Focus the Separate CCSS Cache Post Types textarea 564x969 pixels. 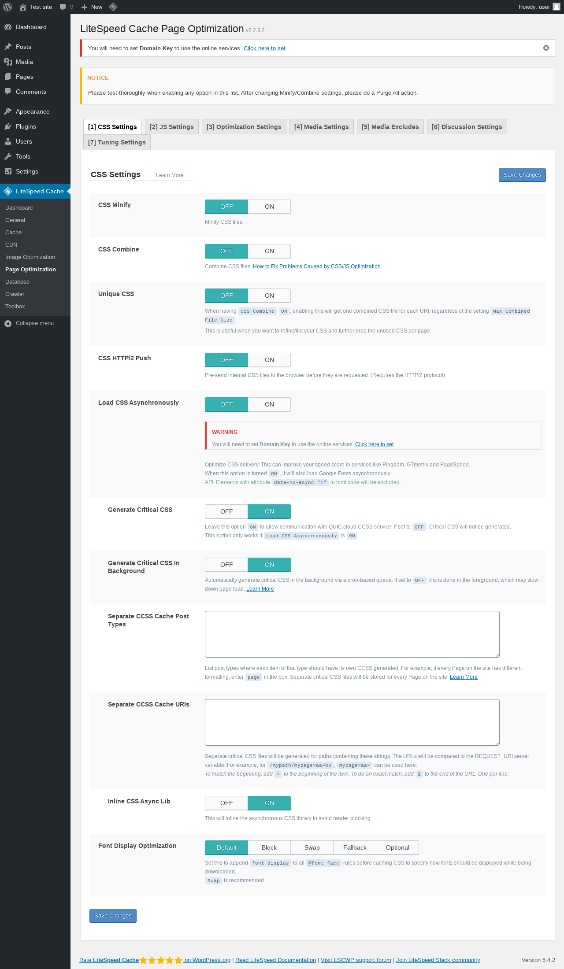coord(352,634)
